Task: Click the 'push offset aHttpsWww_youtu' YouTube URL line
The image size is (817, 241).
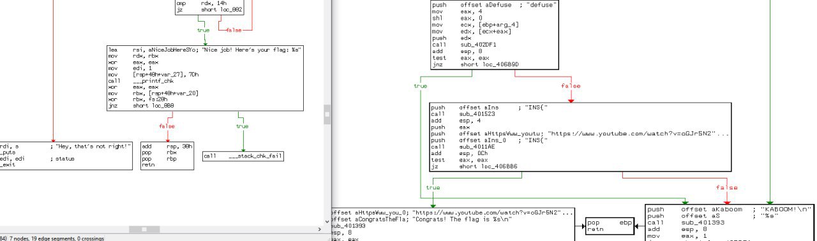Action: (580, 134)
